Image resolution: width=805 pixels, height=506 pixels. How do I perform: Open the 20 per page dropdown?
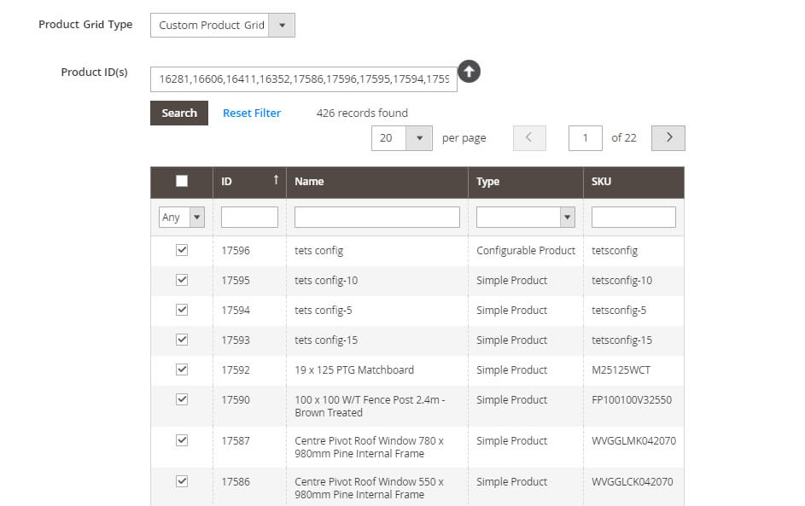tap(401, 138)
